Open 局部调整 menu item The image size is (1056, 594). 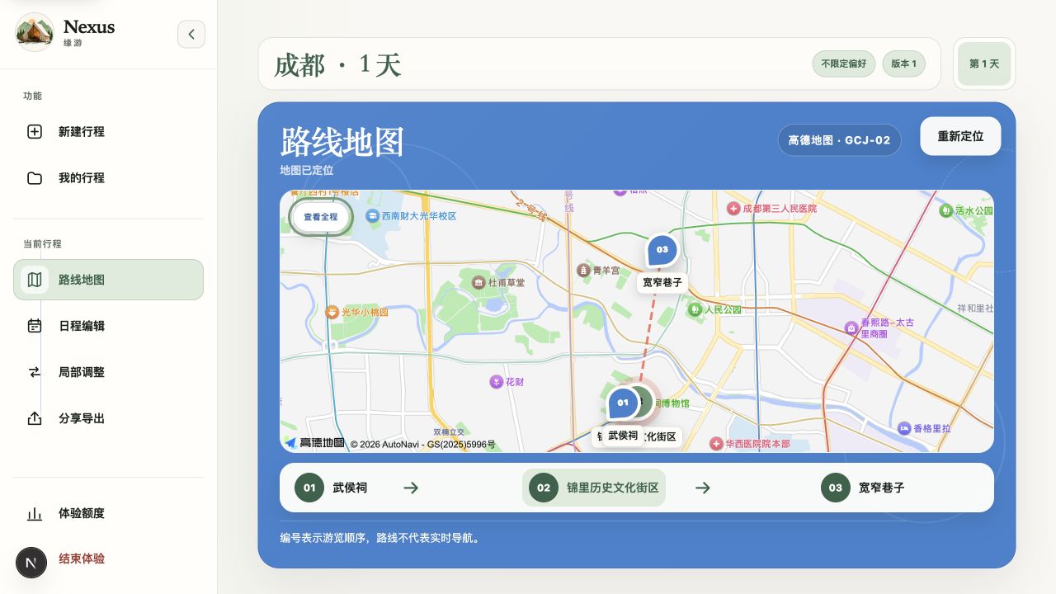tap(108, 372)
